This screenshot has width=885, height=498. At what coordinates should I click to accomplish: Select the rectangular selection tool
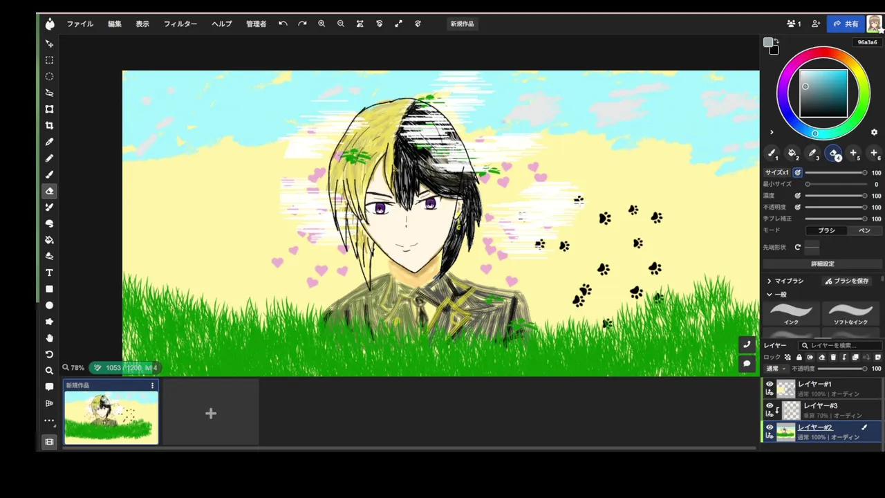[x=49, y=60]
